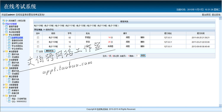The width and height of the screenshot is (222, 112).
Task: Click the 题目列表 icon under 填空题管理
Action: [9, 79]
